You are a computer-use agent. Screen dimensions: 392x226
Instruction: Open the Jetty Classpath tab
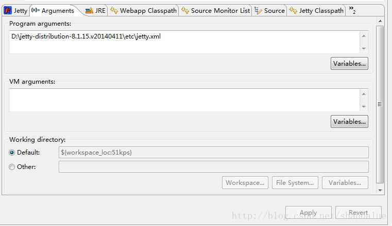(x=316, y=11)
